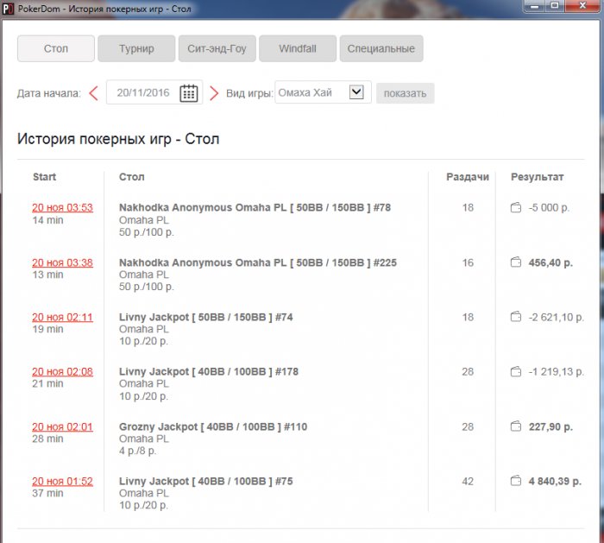
Task: Click the Стол column header
Action: (x=132, y=177)
